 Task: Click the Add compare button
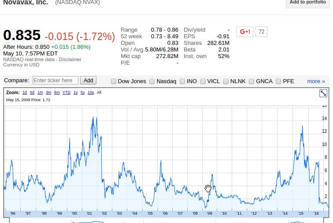click(x=89, y=80)
